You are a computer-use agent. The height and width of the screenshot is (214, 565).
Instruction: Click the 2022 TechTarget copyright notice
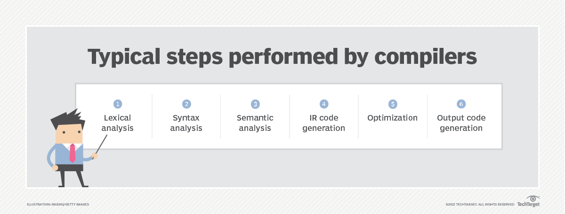click(480, 204)
